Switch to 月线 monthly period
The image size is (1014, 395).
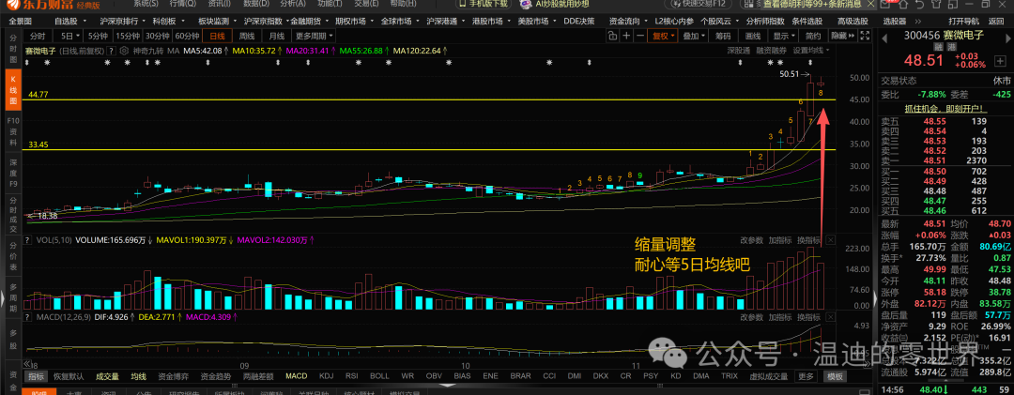pos(277,36)
